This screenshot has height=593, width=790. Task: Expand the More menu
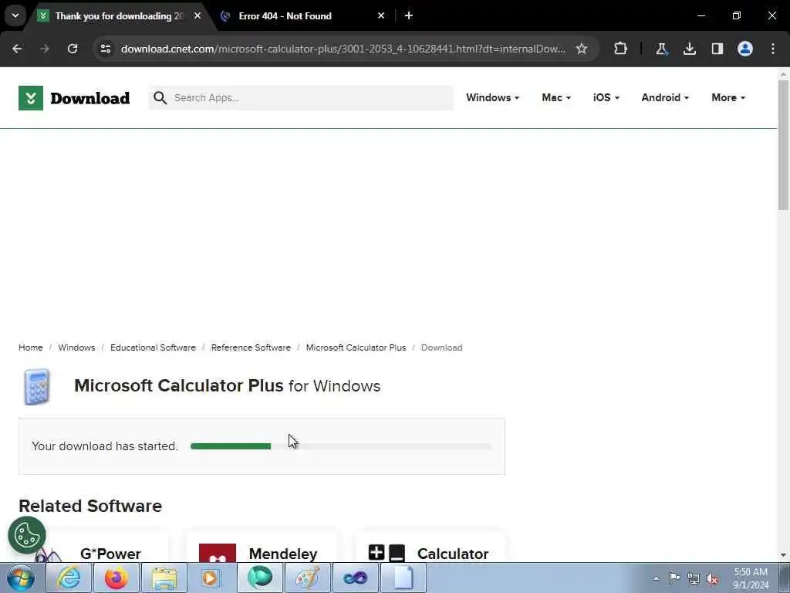(728, 98)
